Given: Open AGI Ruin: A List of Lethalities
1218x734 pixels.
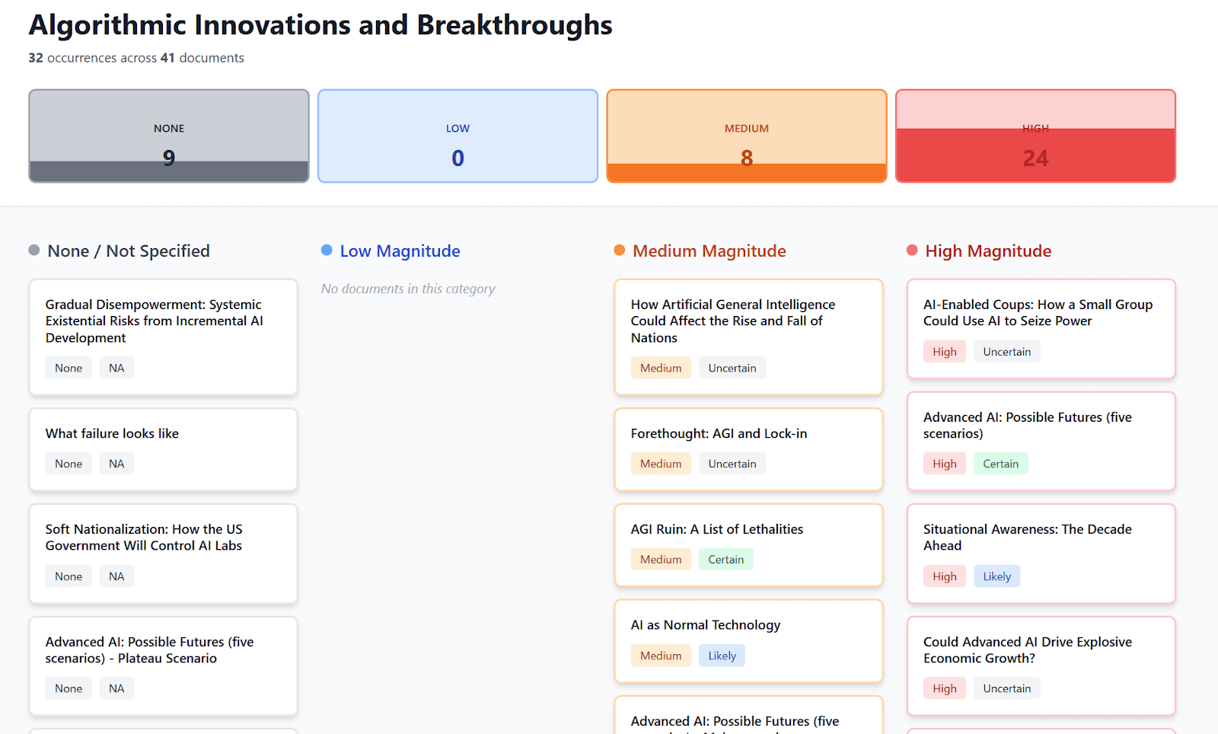Looking at the screenshot, I should pyautogui.click(x=748, y=545).
